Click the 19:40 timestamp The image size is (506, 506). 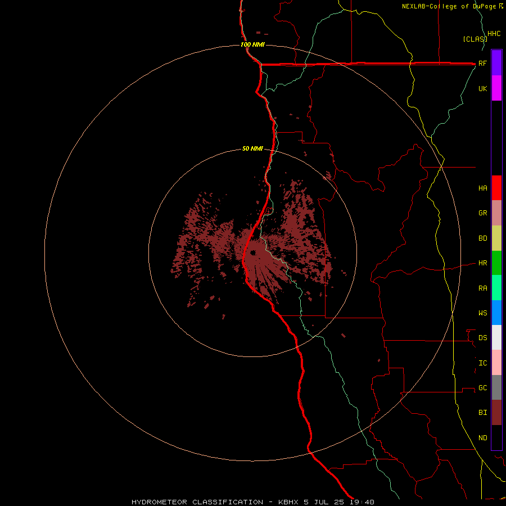pos(362,502)
